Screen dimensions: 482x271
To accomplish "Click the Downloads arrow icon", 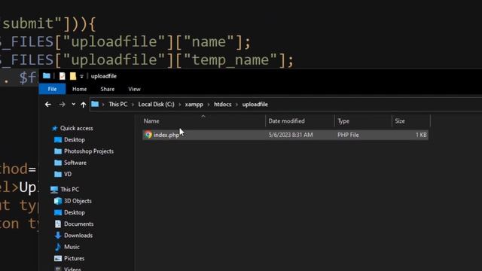I will coord(58,236).
